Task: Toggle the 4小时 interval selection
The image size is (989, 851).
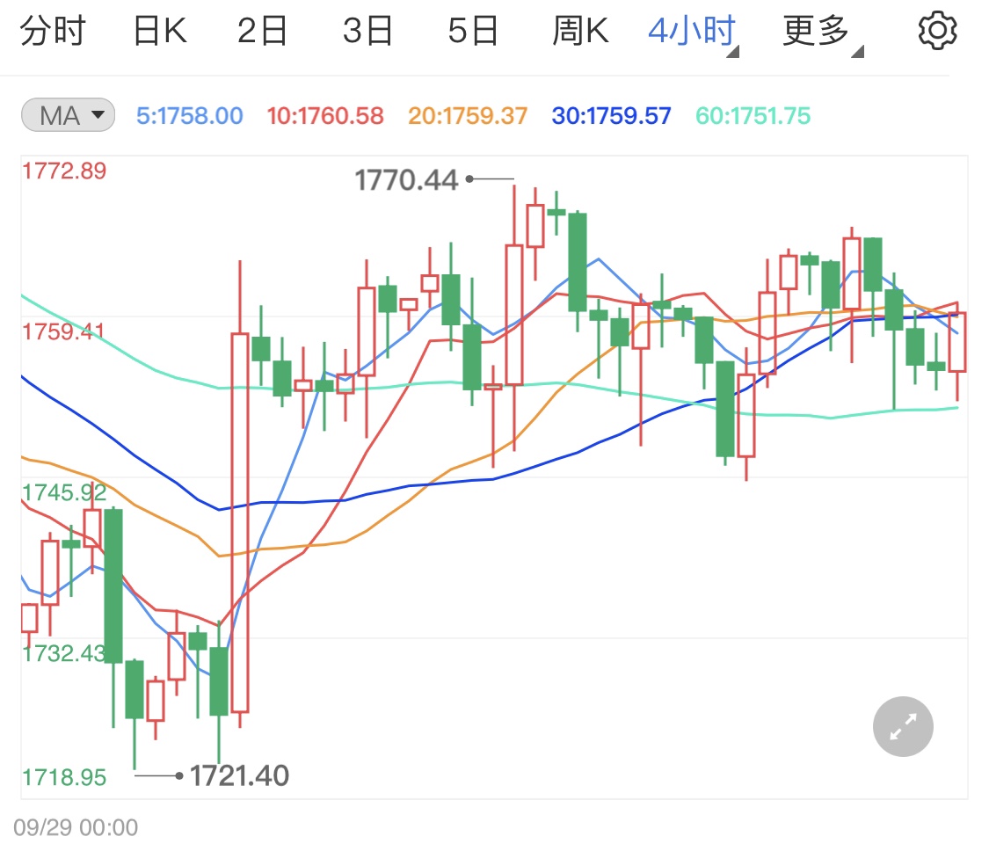Action: 691,29
